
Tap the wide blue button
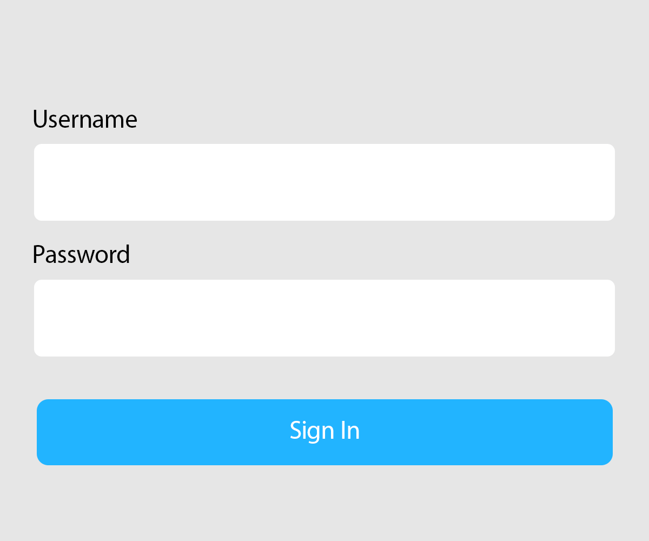tap(325, 432)
